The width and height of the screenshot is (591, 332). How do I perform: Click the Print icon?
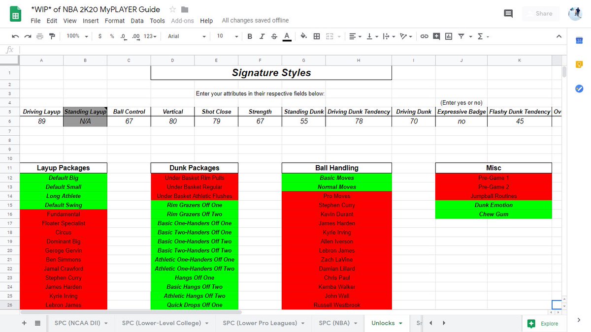coord(40,36)
